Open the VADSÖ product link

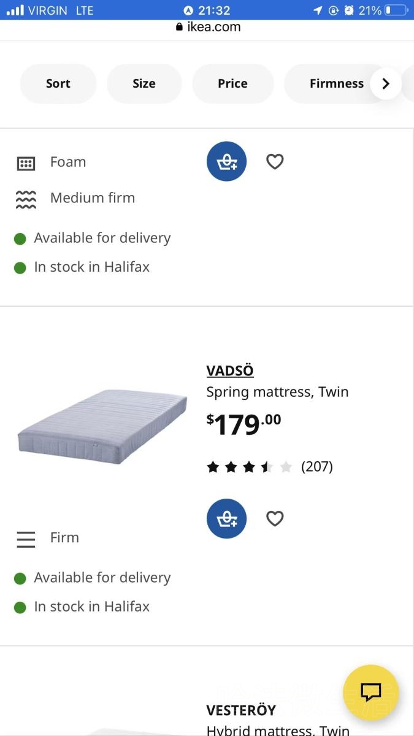(230, 370)
